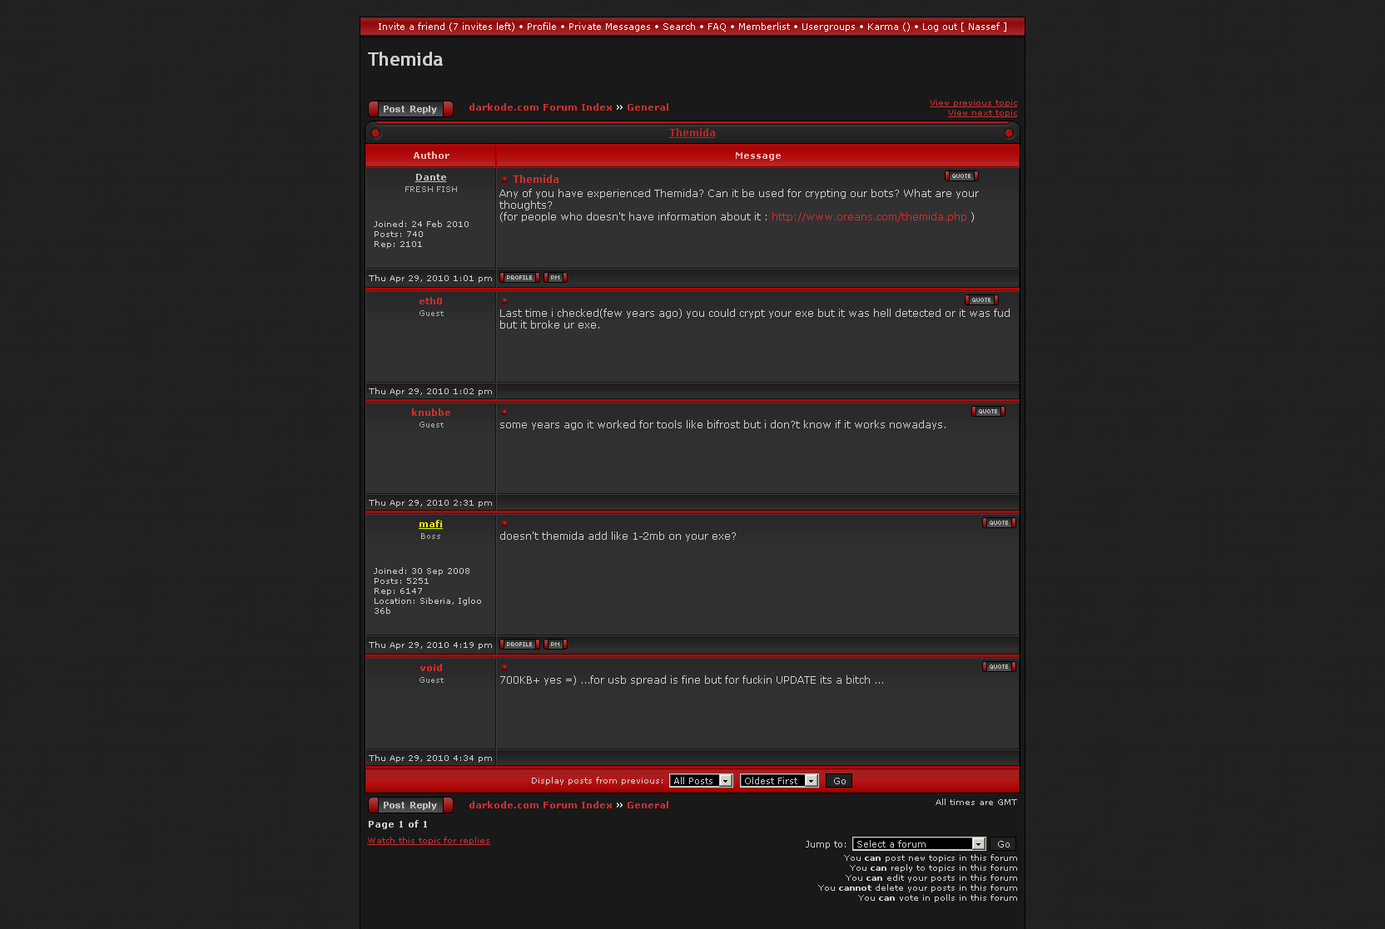Quote eth0's reply
The width and height of the screenshot is (1385, 929).
pyautogui.click(x=981, y=300)
